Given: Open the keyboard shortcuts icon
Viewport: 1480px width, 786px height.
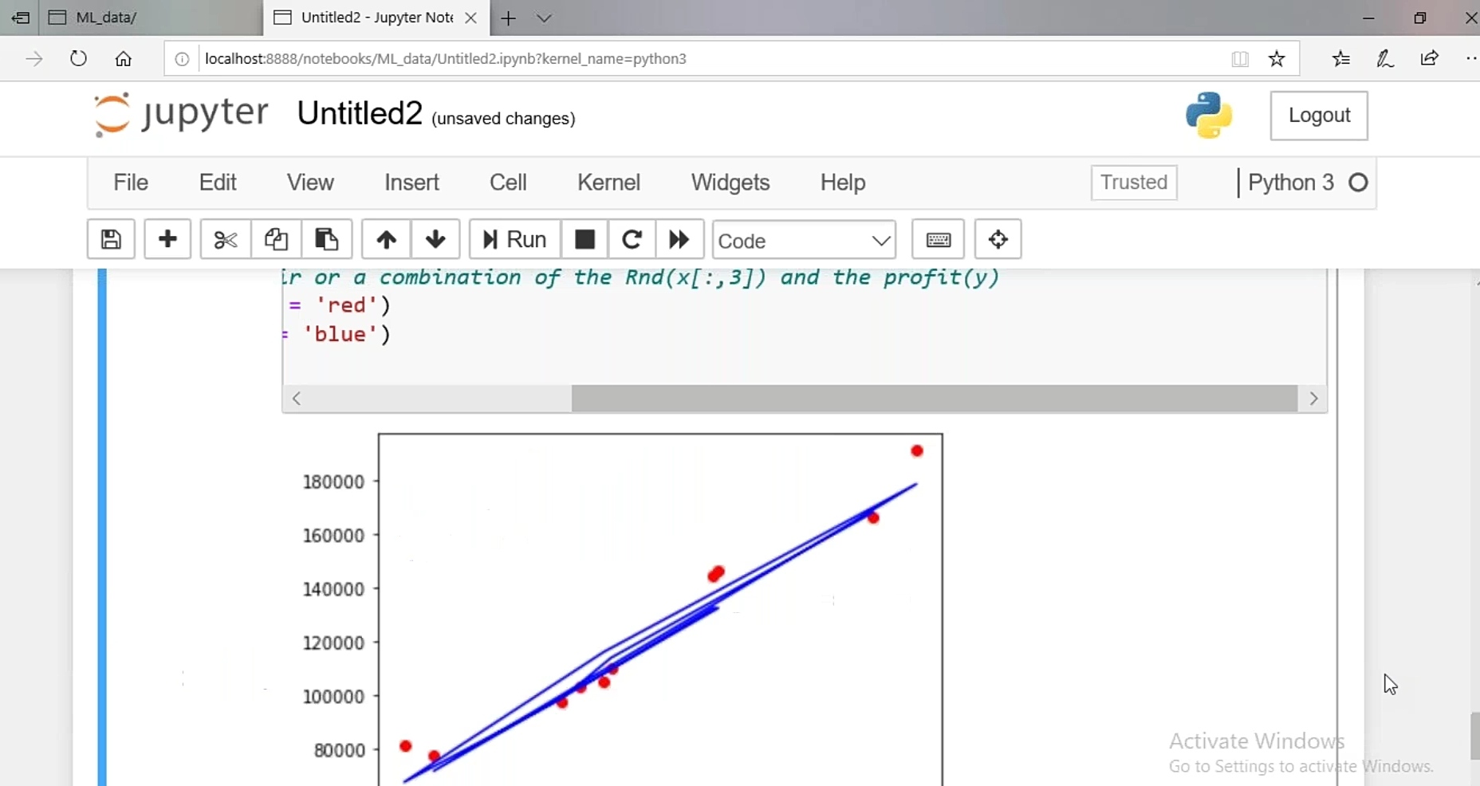Looking at the screenshot, I should (939, 239).
